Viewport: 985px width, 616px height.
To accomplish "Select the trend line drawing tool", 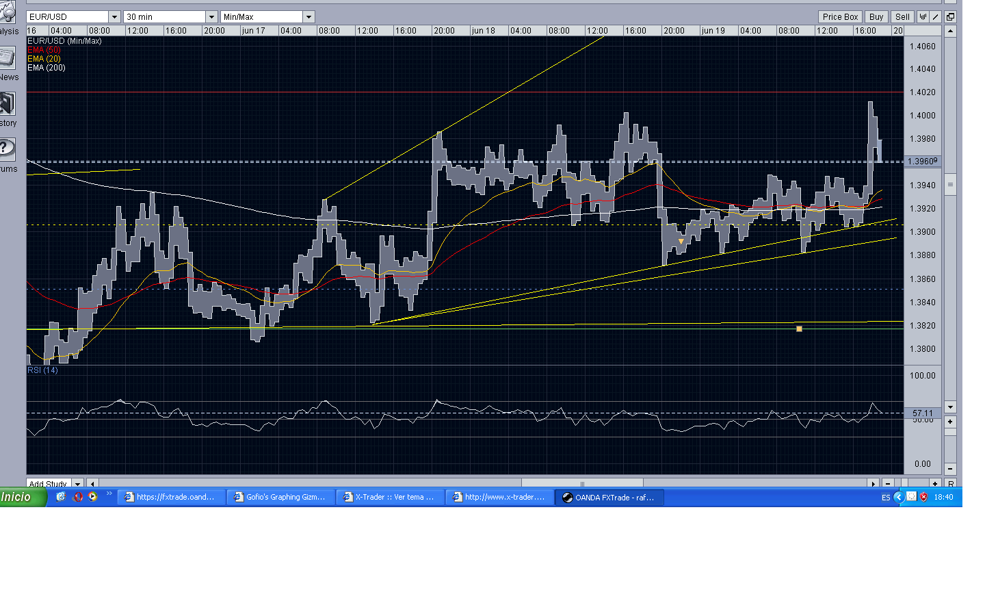I will click(x=936, y=17).
